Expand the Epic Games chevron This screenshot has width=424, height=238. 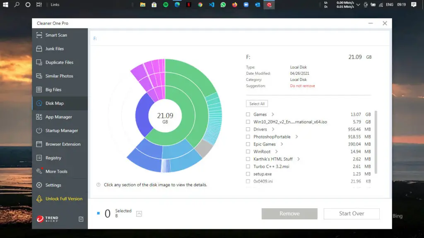pos(282,144)
